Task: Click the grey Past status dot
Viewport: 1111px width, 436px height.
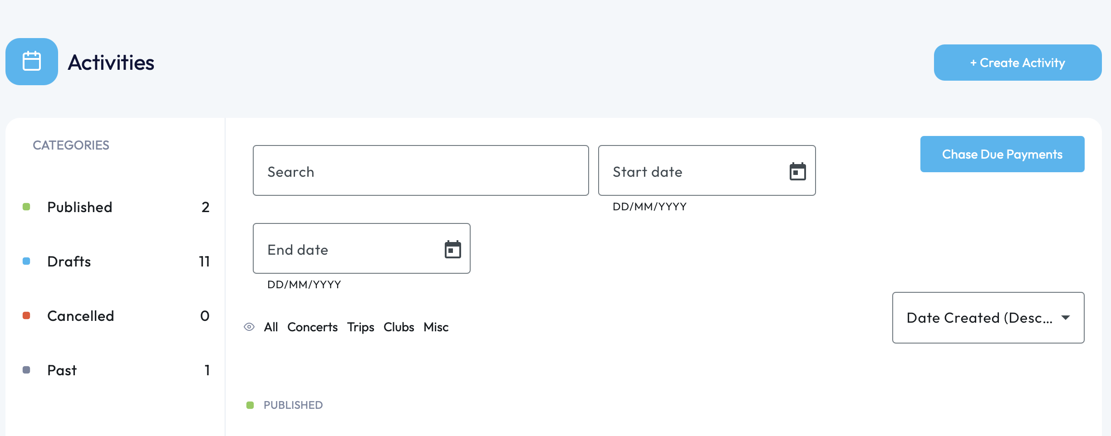Action: pos(26,370)
